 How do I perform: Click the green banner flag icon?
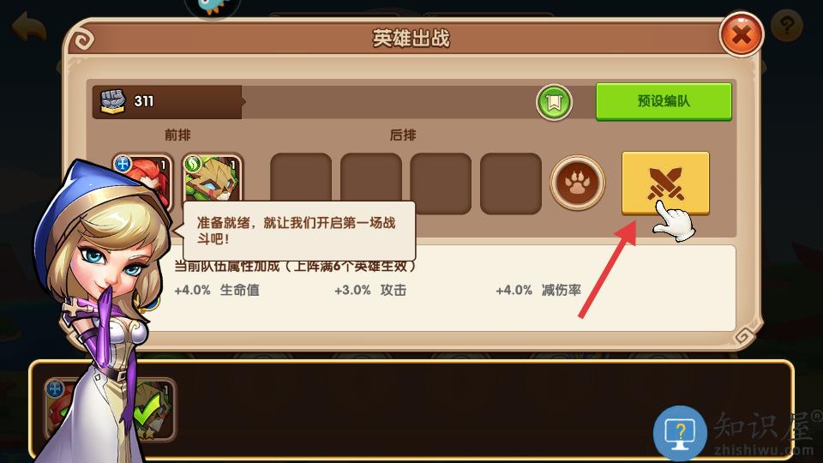[554, 102]
